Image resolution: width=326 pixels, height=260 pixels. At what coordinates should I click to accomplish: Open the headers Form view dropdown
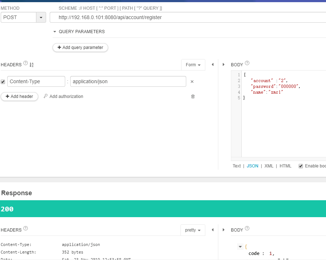[x=193, y=65]
